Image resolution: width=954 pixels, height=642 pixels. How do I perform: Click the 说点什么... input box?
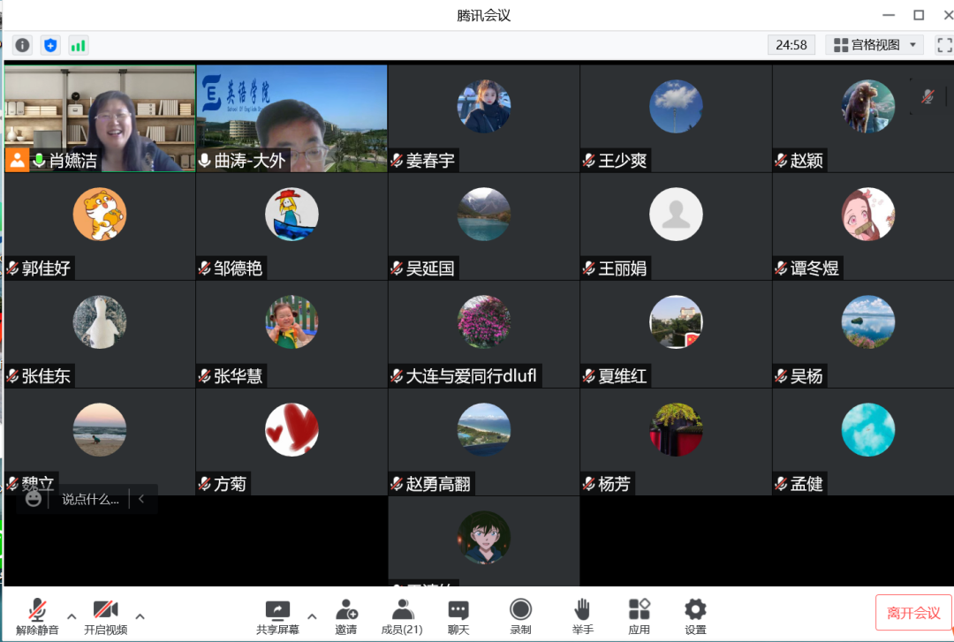point(90,499)
